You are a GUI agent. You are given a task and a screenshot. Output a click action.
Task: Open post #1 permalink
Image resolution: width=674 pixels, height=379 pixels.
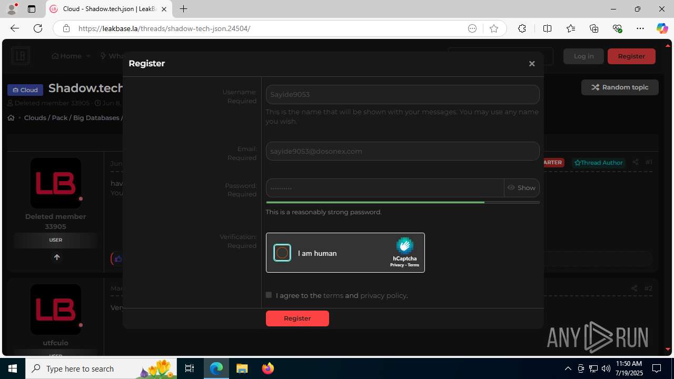click(x=649, y=162)
